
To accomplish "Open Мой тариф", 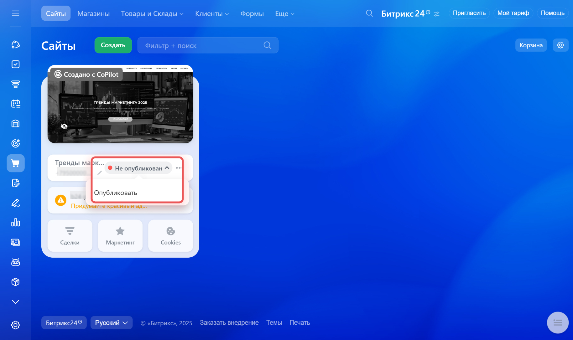I will point(513,13).
